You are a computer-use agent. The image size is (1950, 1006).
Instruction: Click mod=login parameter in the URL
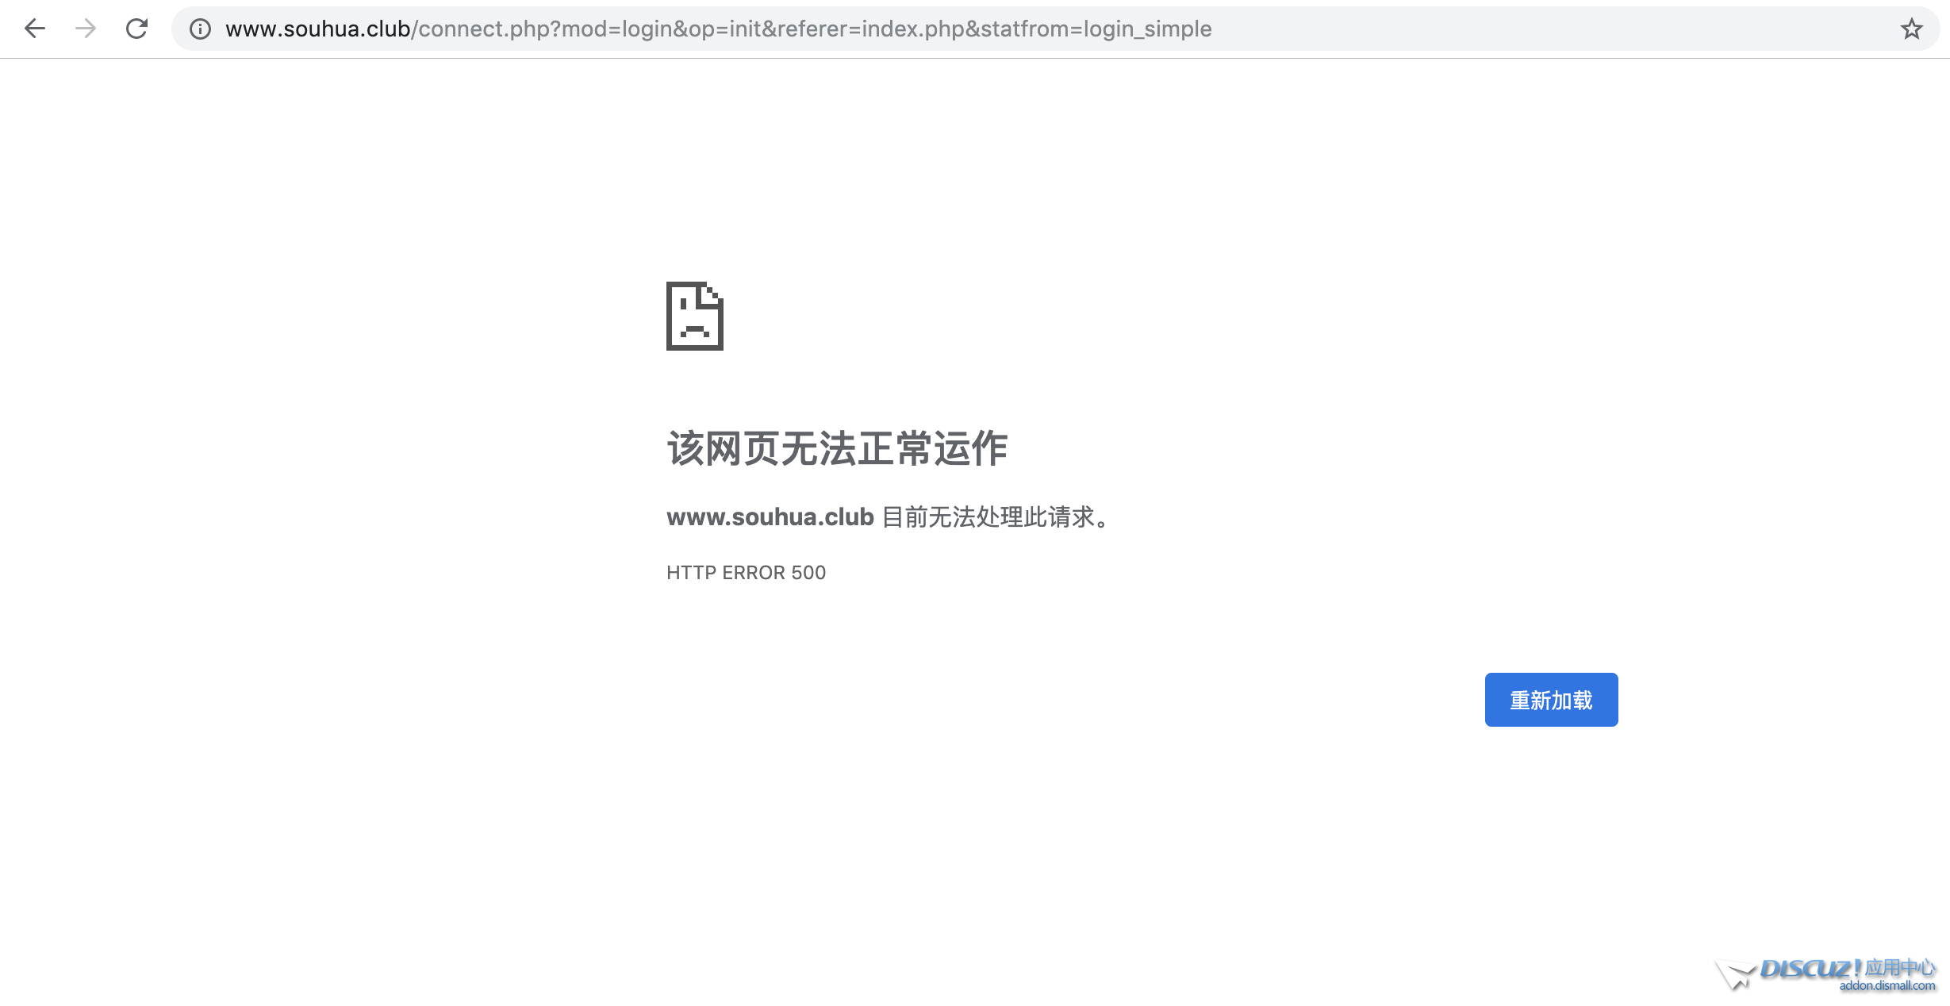pyautogui.click(x=616, y=29)
